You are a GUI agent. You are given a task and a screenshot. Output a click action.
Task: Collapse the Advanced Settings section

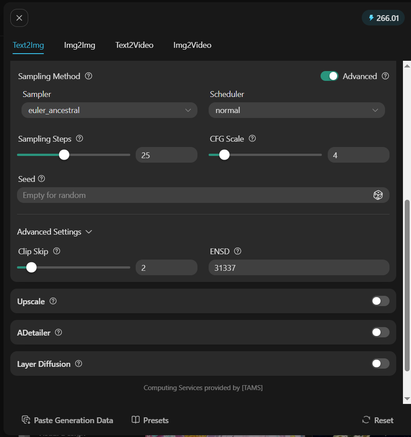[x=55, y=232]
